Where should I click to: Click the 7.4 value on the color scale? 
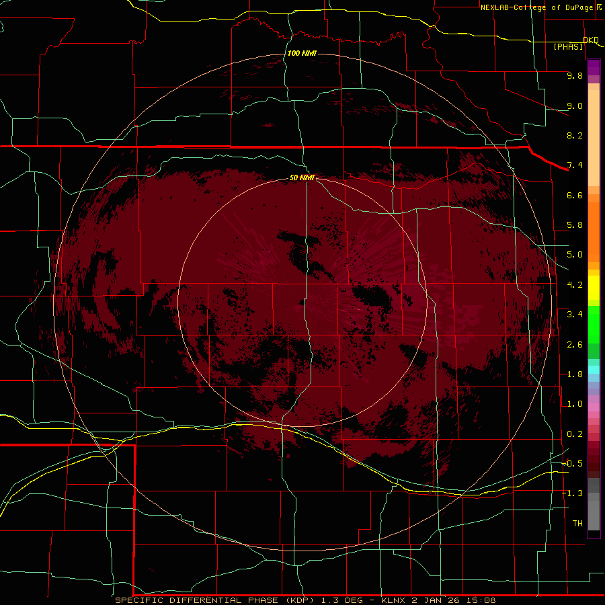[575, 165]
